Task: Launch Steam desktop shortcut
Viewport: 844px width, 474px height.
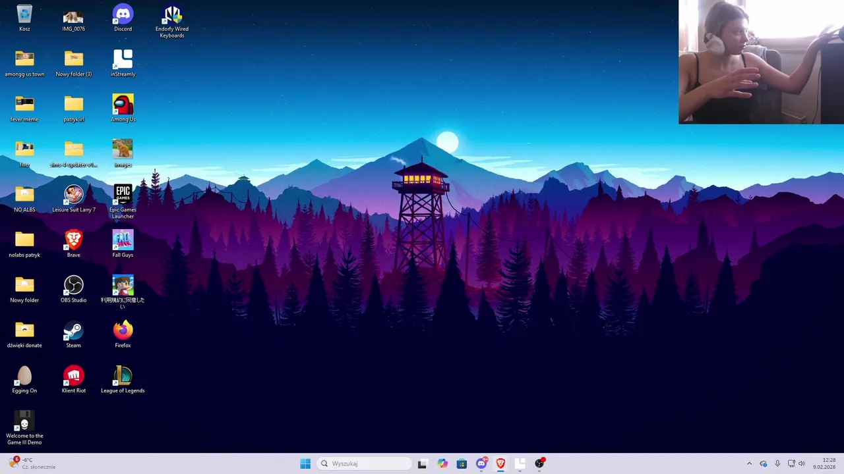Action: pos(73,336)
